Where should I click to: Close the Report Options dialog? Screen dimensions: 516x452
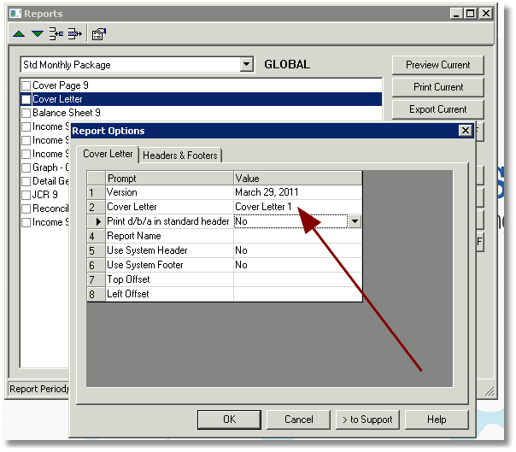point(465,131)
